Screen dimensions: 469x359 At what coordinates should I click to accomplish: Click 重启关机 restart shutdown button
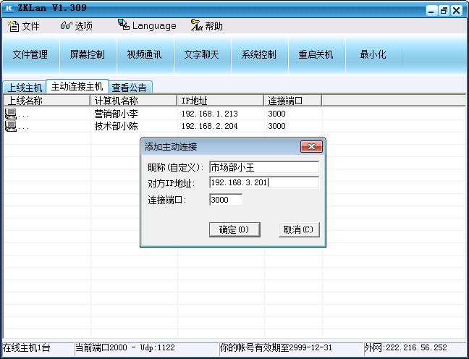click(x=316, y=54)
